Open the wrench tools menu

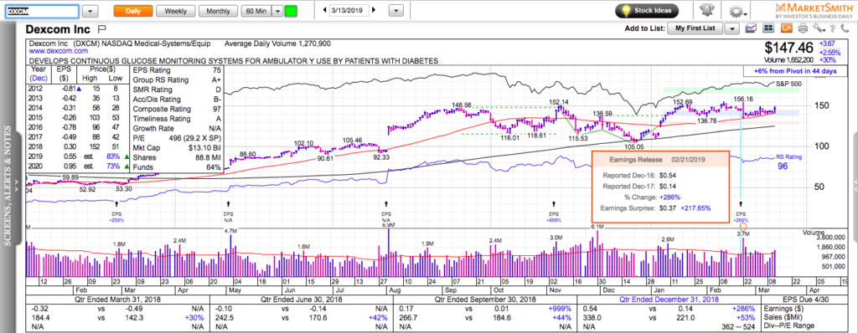pyautogui.click(x=818, y=28)
